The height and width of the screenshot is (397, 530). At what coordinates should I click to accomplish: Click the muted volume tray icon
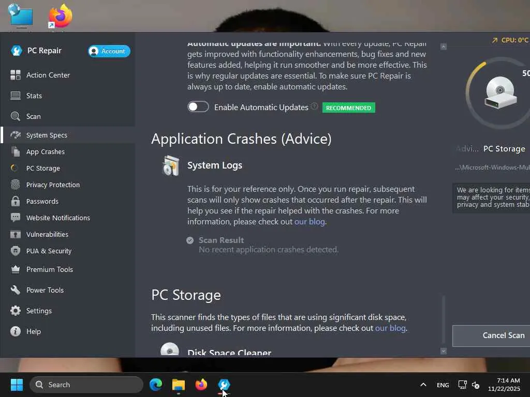tap(476, 385)
